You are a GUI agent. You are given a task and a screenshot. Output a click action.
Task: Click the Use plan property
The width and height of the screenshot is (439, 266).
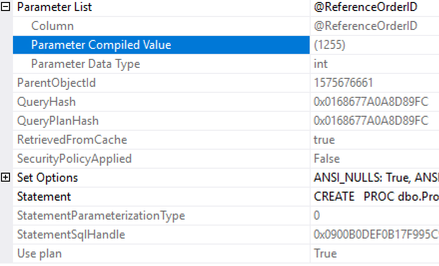coord(39,254)
